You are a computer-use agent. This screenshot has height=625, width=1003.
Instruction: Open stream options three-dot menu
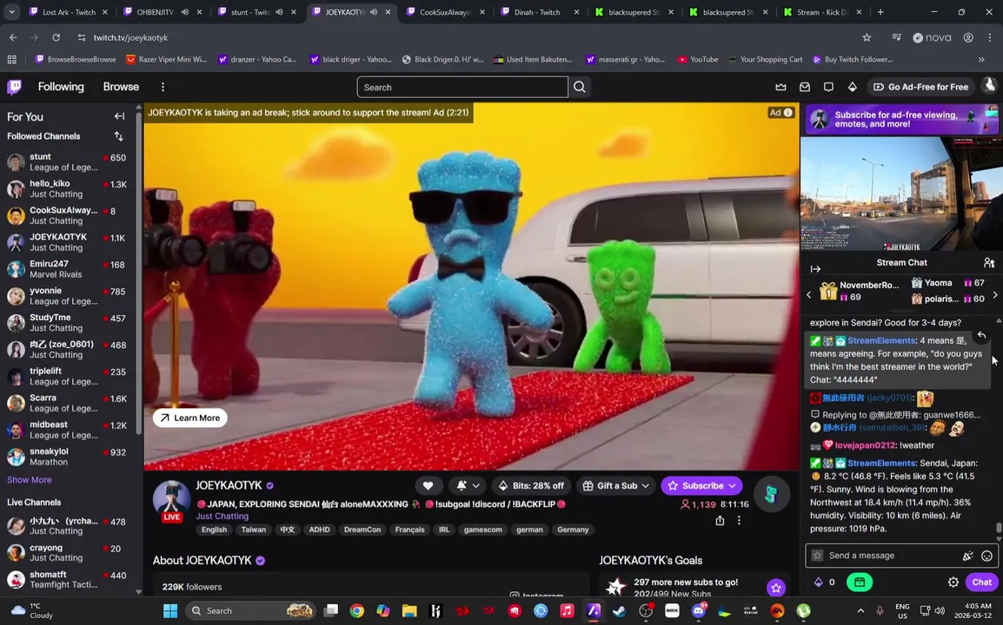(739, 521)
